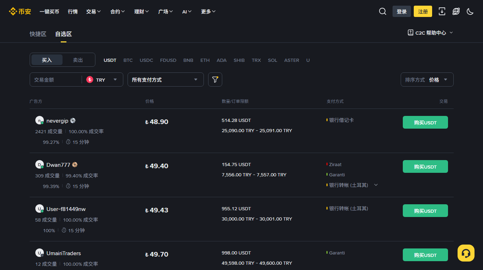Viewport: 483px width, 270px height.
Task: Select the BTC coin tab
Action: point(128,60)
